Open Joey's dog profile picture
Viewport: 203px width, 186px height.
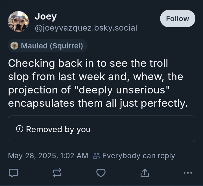(x=18, y=22)
